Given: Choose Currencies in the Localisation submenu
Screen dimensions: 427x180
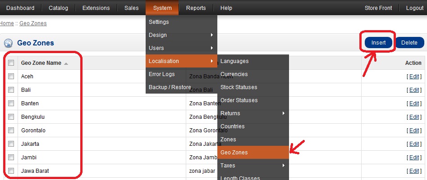Looking at the screenshot, I should 234,74.
